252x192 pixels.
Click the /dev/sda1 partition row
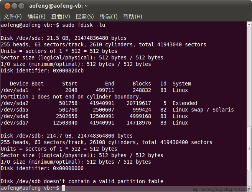click(94, 90)
